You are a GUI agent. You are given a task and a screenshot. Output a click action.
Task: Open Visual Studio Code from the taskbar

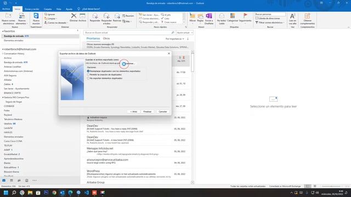[x=87, y=193]
